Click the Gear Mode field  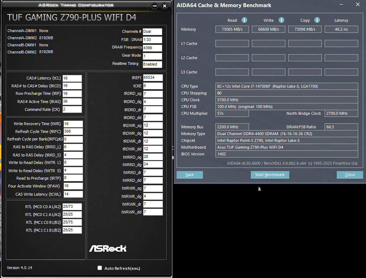[x=152, y=56]
